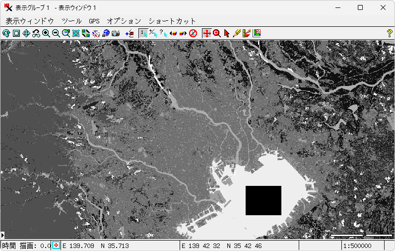Viewport: 395px width, 251px height.
Task: Click the zoom in magnifier icon
Action: pyautogui.click(x=46, y=33)
